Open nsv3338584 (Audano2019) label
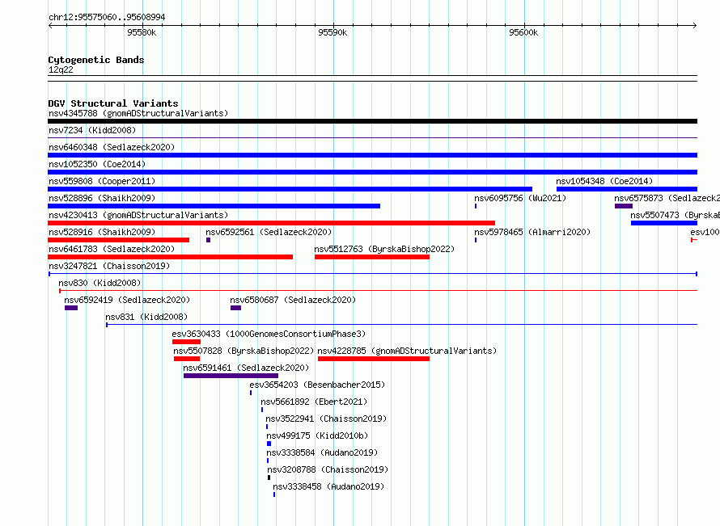Screen dimensions: 720x526 tap(322, 452)
